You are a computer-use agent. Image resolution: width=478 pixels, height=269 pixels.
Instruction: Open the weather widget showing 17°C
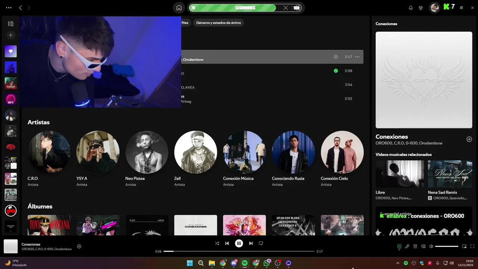[16, 263]
